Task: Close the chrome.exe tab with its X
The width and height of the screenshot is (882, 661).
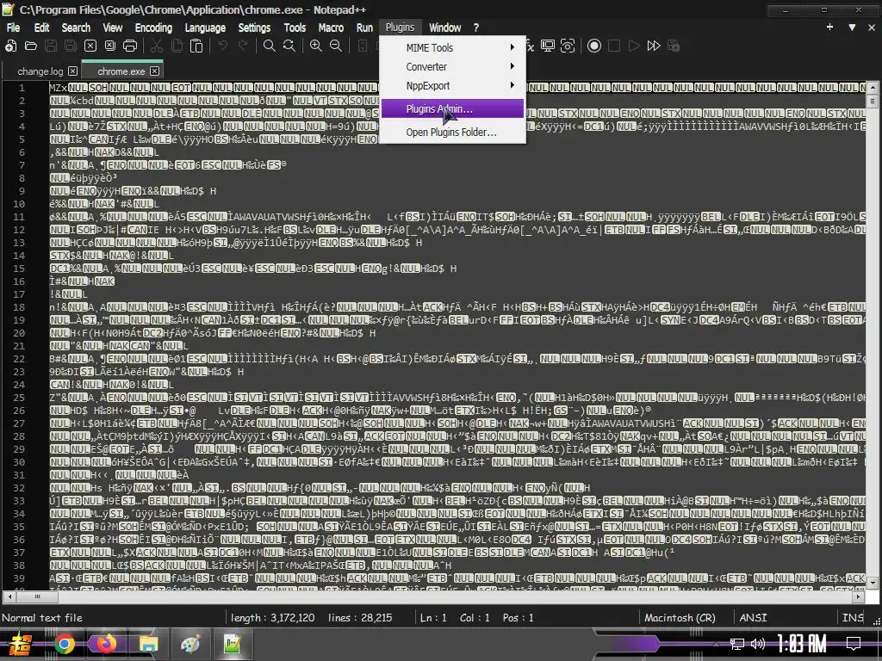Action: (154, 71)
